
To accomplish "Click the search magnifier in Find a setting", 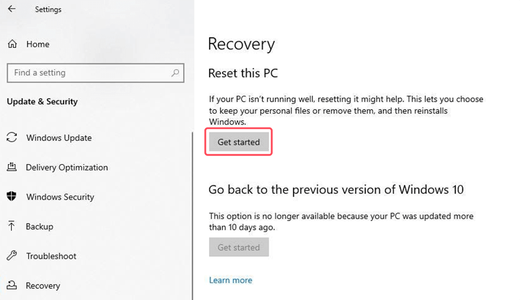I will [x=176, y=73].
